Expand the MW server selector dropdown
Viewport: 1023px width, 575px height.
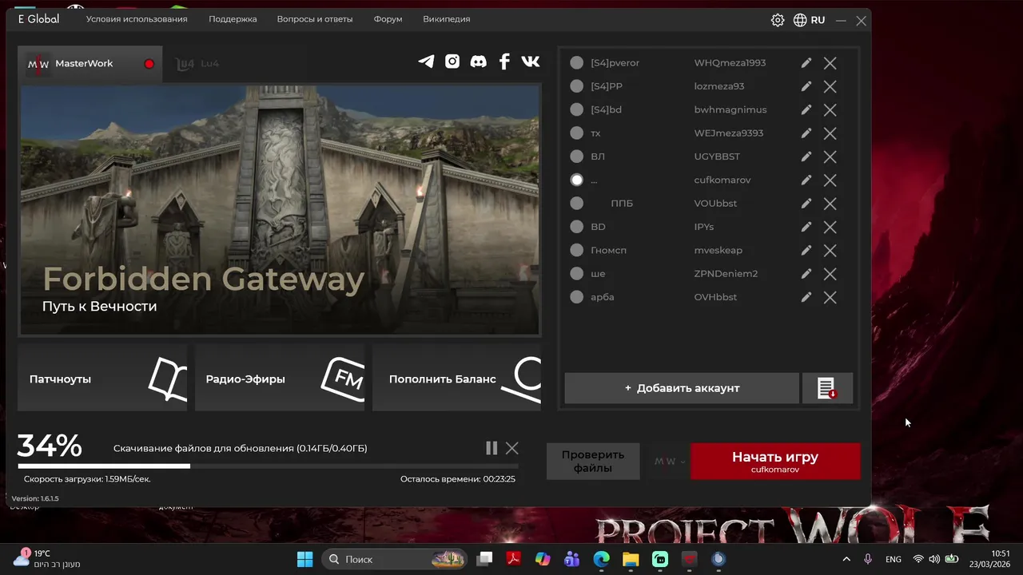click(670, 462)
